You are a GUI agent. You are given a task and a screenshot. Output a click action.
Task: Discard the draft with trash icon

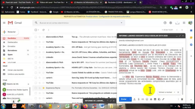coord(182,99)
